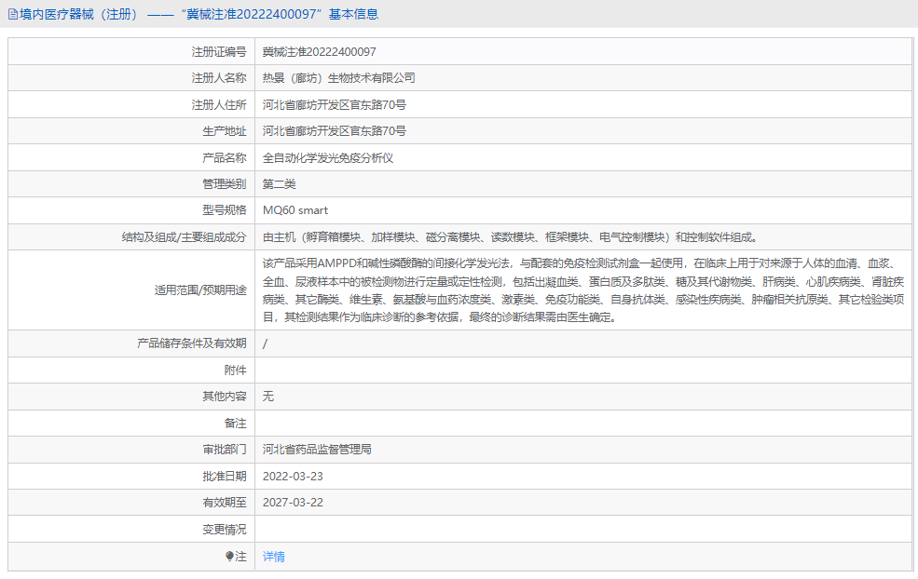
Task: Click the 备注 label
Action: pyautogui.click(x=236, y=424)
